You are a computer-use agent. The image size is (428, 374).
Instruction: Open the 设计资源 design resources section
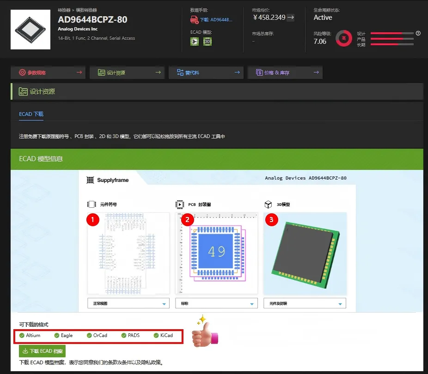(127, 72)
